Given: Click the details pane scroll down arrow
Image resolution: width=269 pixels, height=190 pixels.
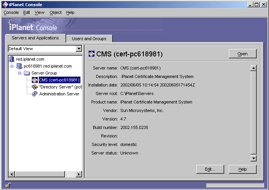Looking at the screenshot, I should point(254,158).
